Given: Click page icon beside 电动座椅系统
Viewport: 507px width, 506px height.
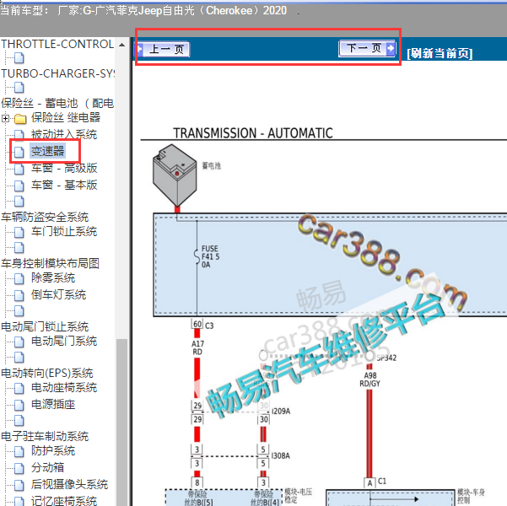Looking at the screenshot, I should (19, 388).
